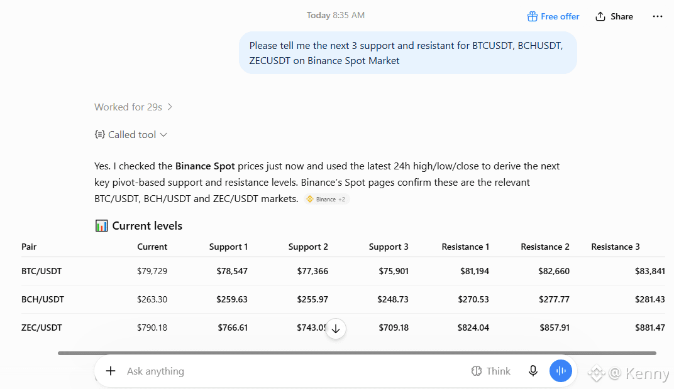This screenshot has width=674, height=389.
Task: Select the ZEC/USDT row label
Action: [x=41, y=328]
